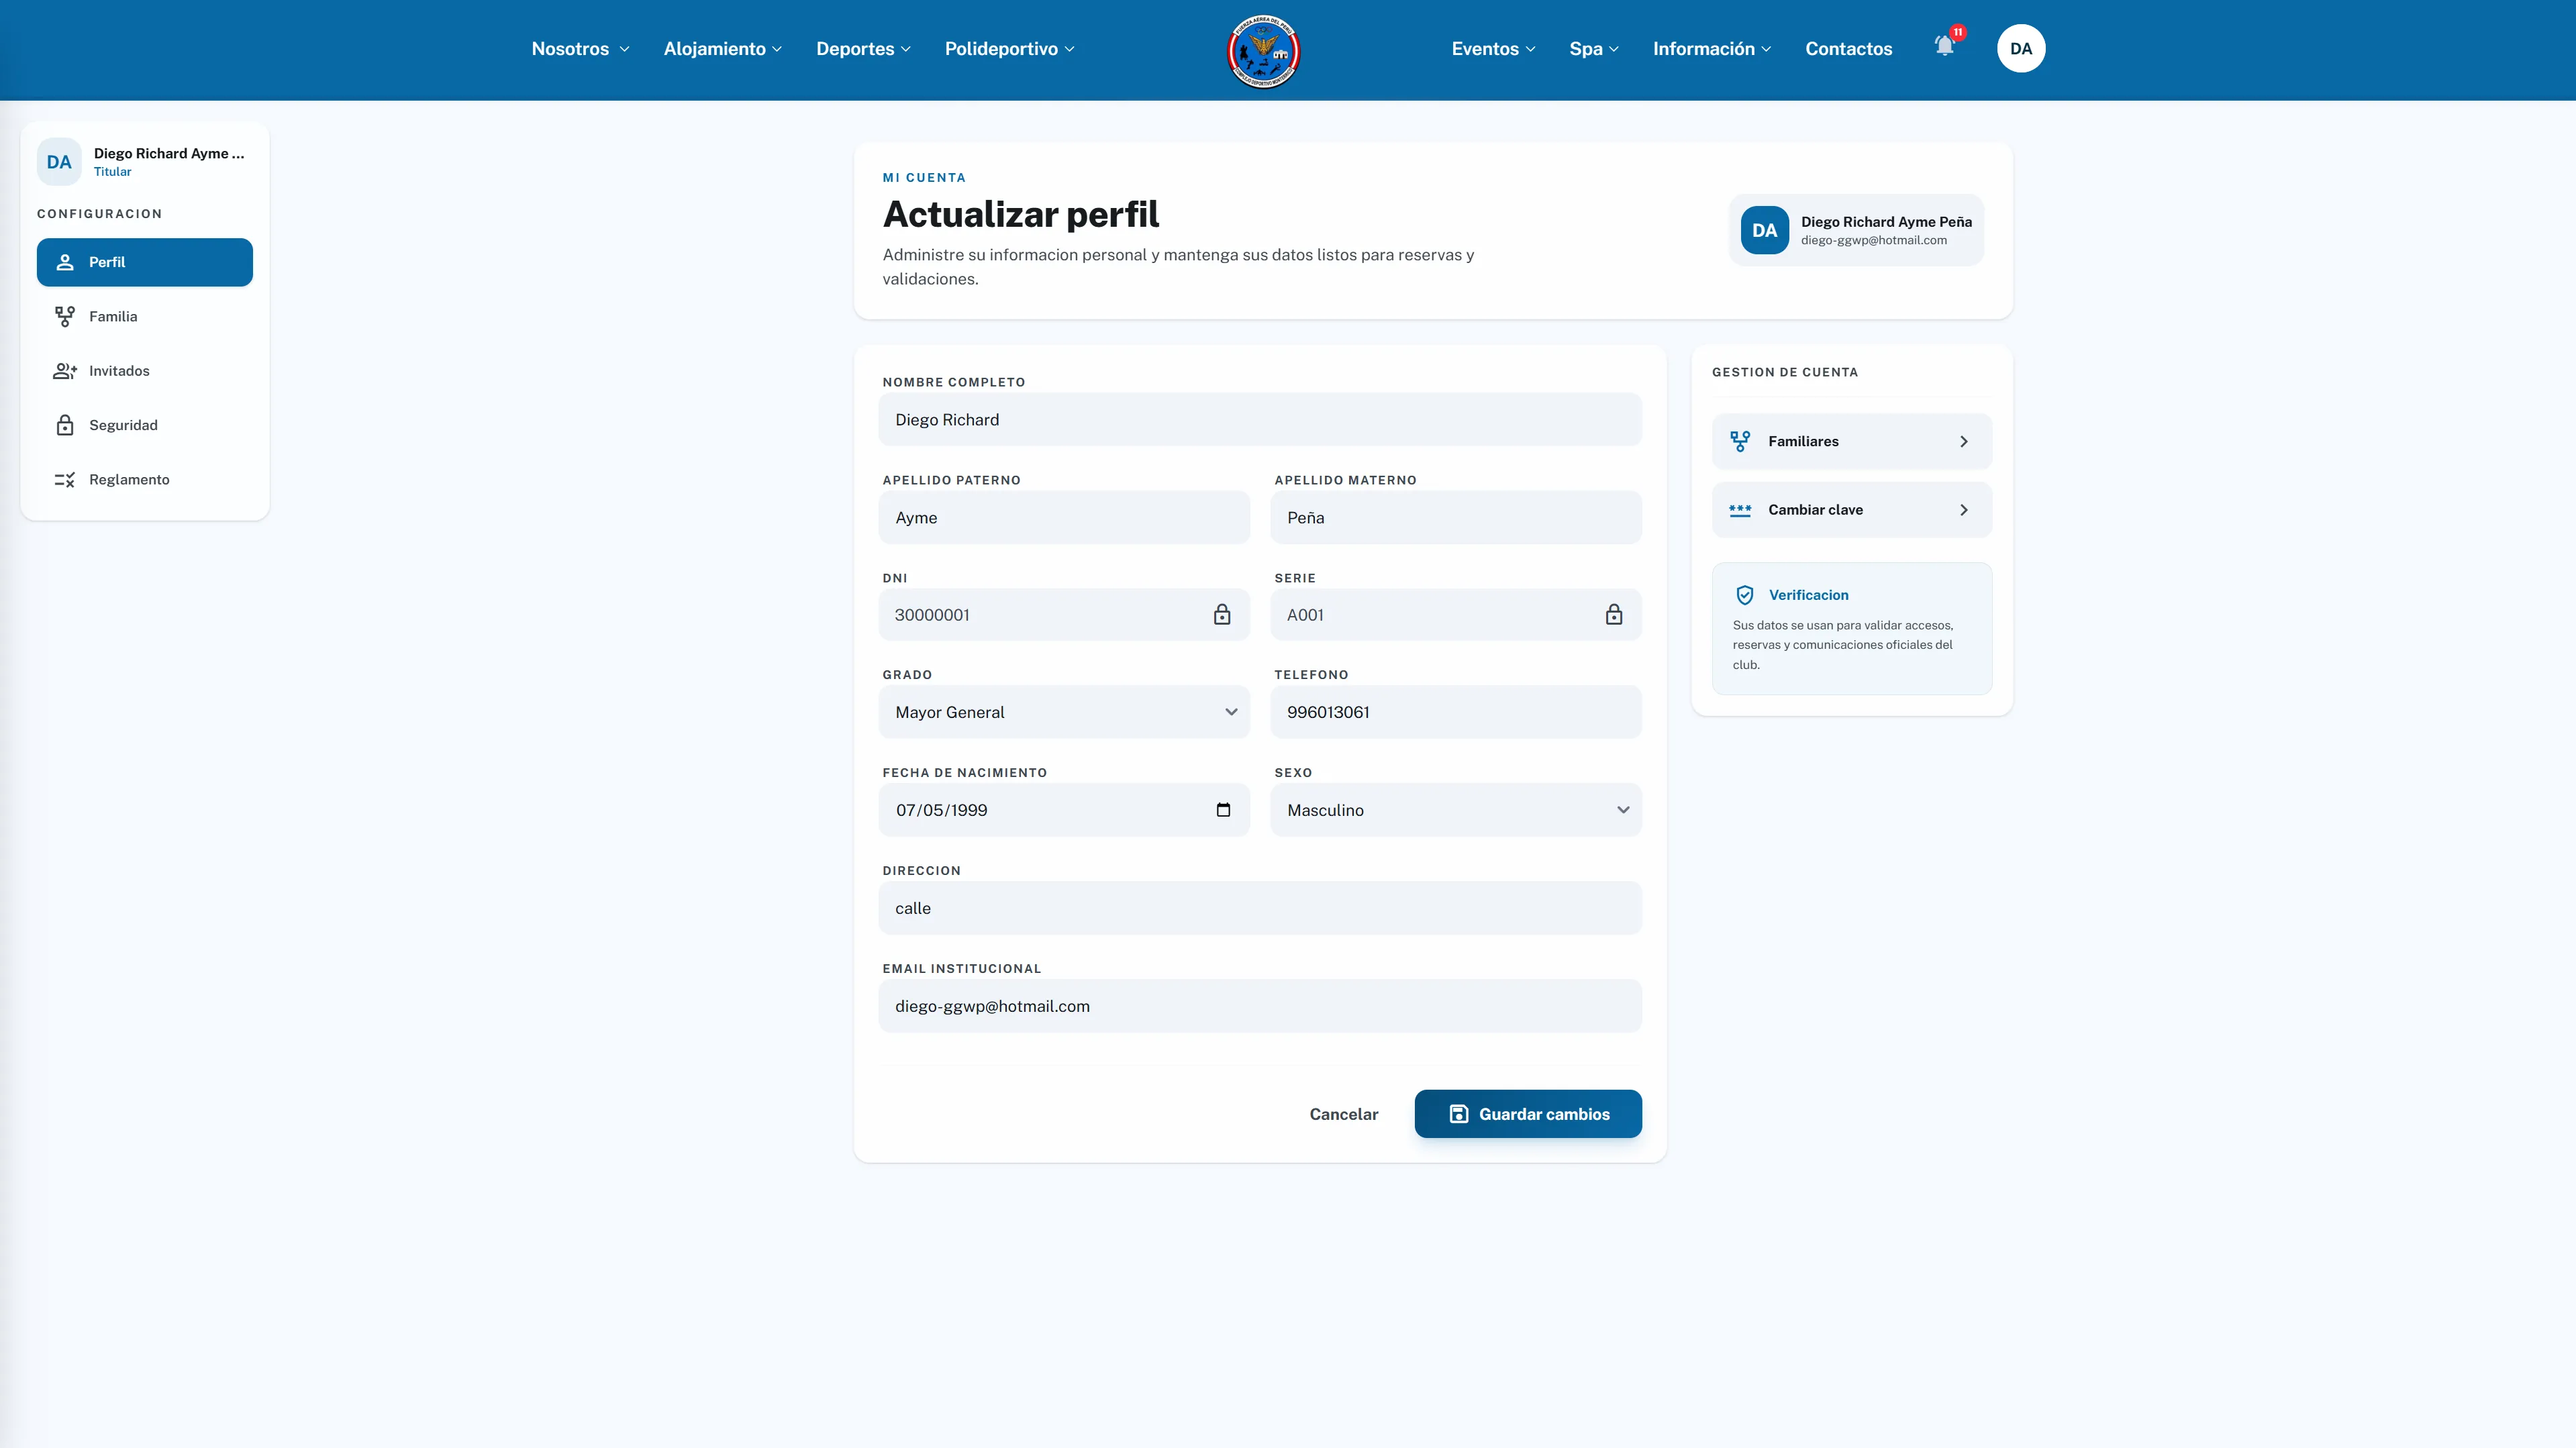2576x1448 pixels.
Task: Click the lock icon in DNI field
Action: [1221, 615]
